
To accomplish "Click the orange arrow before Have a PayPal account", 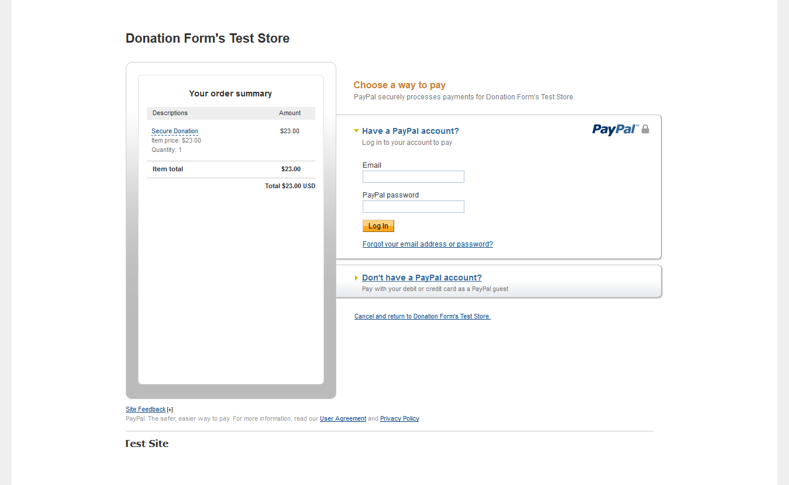I will [356, 131].
